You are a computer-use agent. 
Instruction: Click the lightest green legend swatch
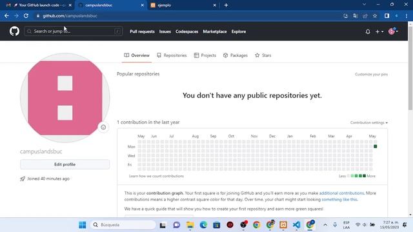(x=352, y=176)
